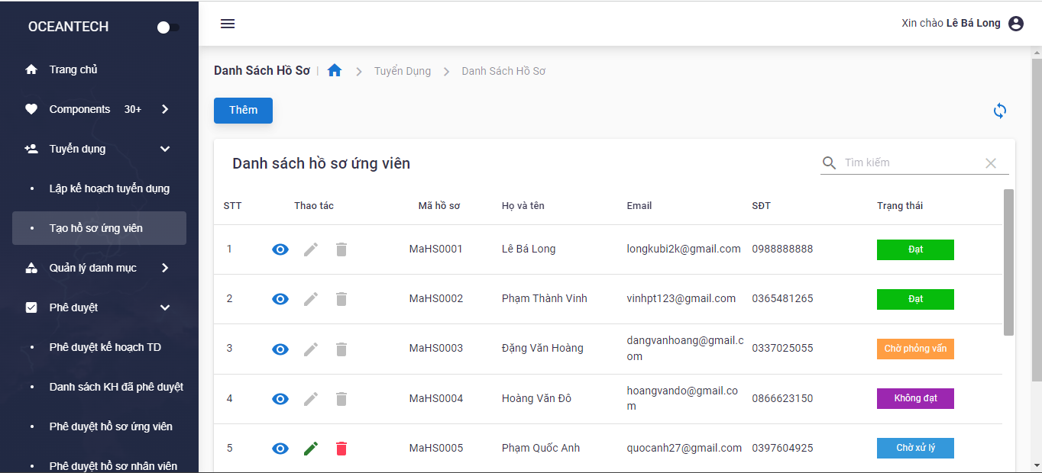Click the Đạt status badge for MaHS0002
This screenshot has height=473, width=1042.
click(915, 299)
